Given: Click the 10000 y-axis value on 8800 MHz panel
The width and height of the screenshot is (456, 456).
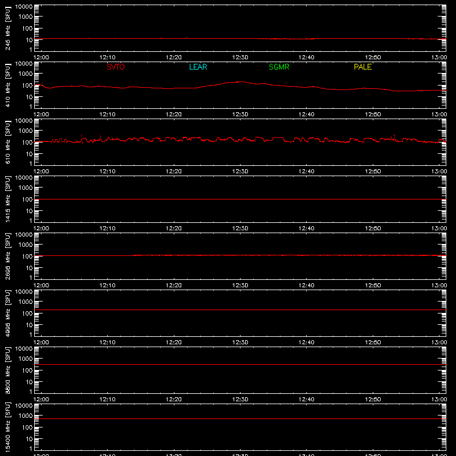Looking at the screenshot, I should (x=24, y=349).
